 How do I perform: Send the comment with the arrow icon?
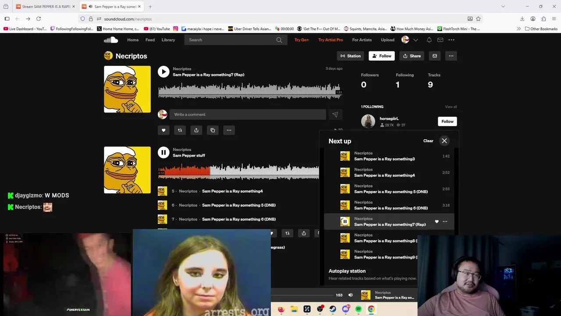pyautogui.click(x=335, y=115)
